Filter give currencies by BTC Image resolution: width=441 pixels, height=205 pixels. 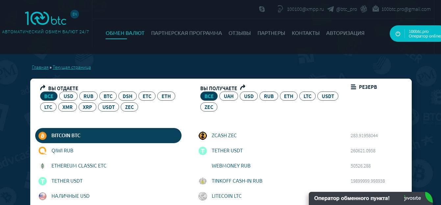tap(108, 96)
